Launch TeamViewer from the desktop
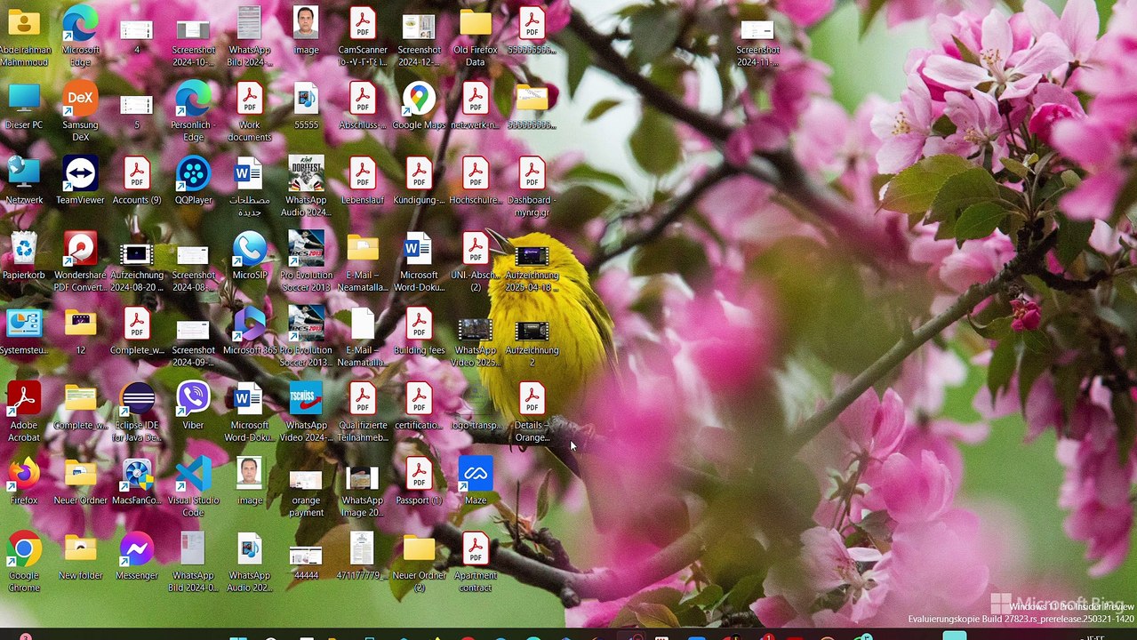 [80, 180]
